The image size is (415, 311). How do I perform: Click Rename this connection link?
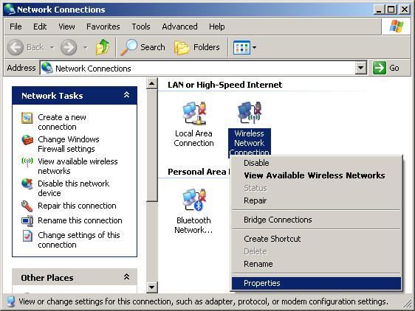click(80, 220)
